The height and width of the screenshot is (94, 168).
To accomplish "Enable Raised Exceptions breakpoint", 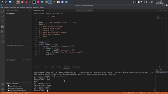I will click(x=8, y=86).
